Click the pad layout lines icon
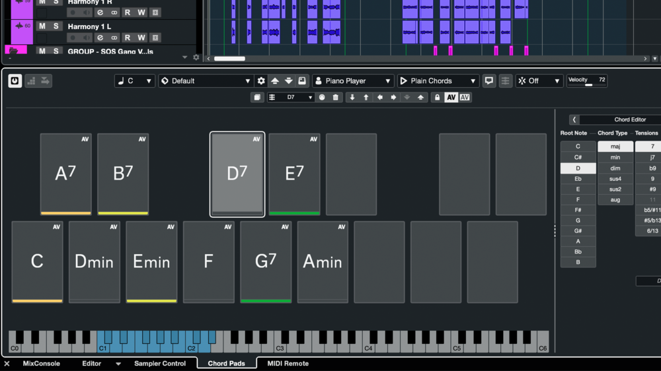 (506, 81)
